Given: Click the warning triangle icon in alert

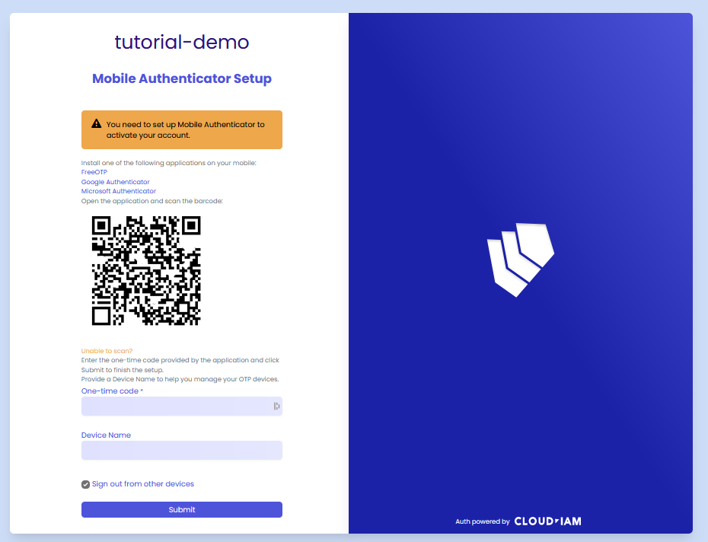Looking at the screenshot, I should [96, 123].
